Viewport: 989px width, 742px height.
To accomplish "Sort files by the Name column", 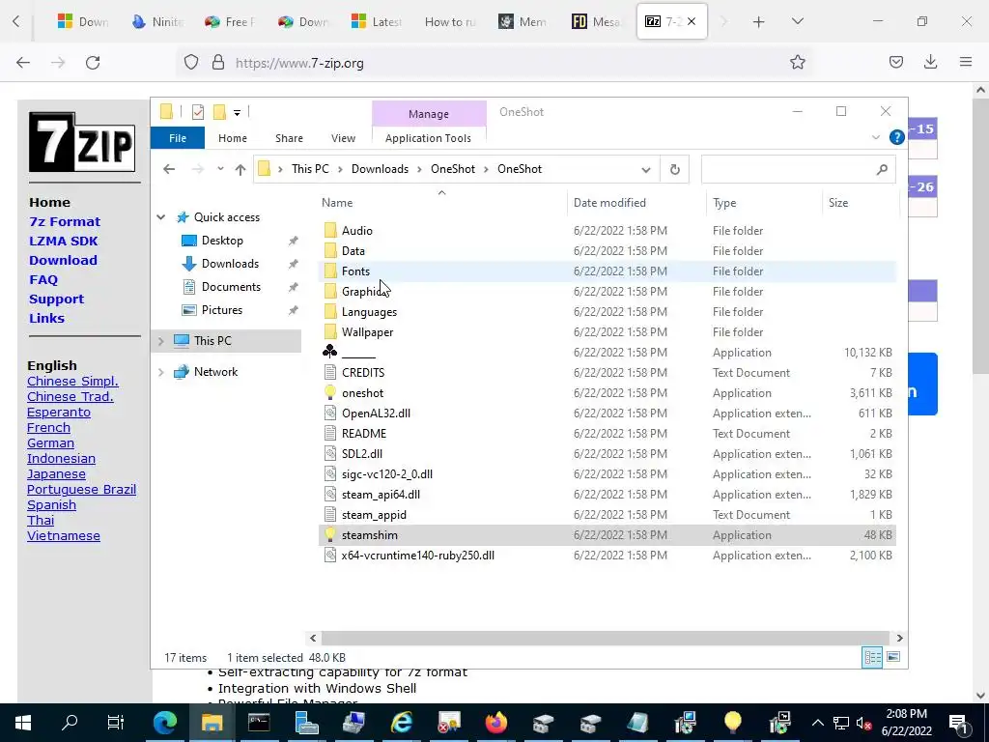I will pos(337,203).
